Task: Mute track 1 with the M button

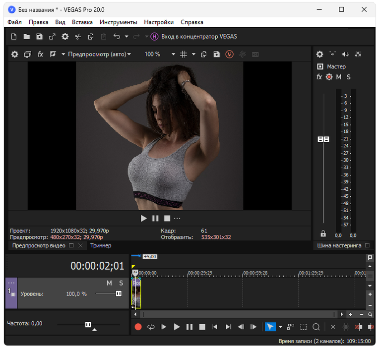Action: (110, 283)
